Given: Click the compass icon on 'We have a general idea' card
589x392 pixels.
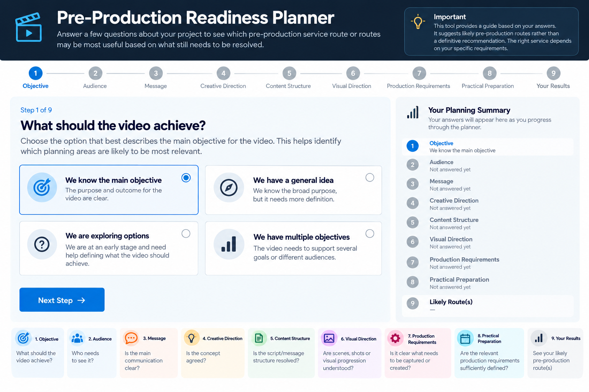Looking at the screenshot, I should point(229,188).
